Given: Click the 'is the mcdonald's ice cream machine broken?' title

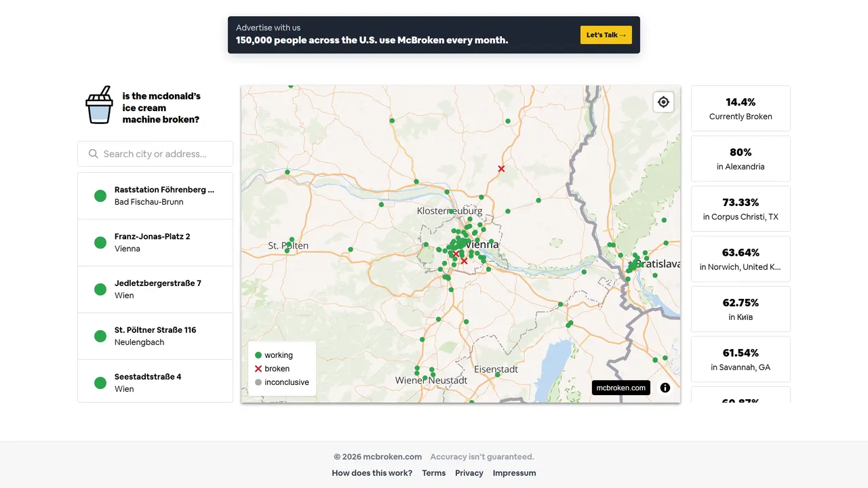Looking at the screenshot, I should tap(161, 108).
